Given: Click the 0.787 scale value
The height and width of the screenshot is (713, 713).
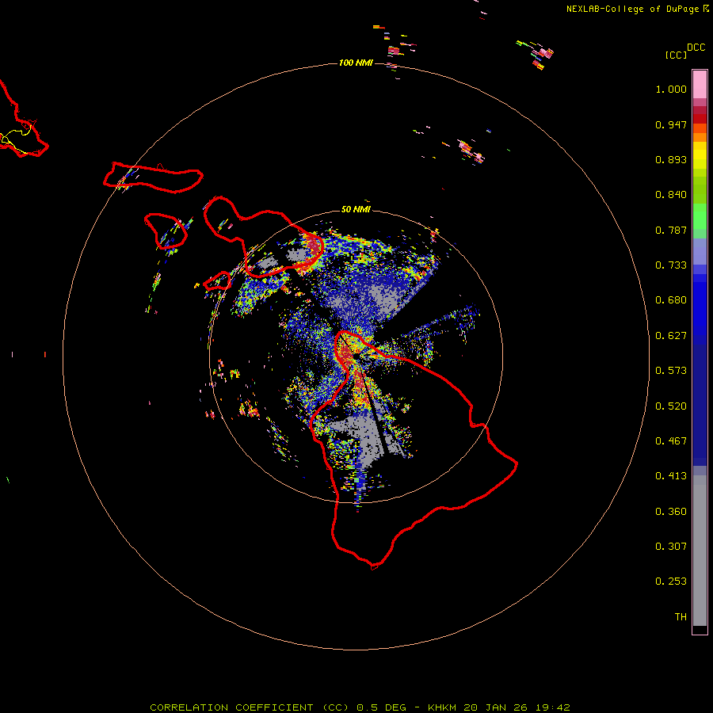Looking at the screenshot, I should pyautogui.click(x=671, y=230).
